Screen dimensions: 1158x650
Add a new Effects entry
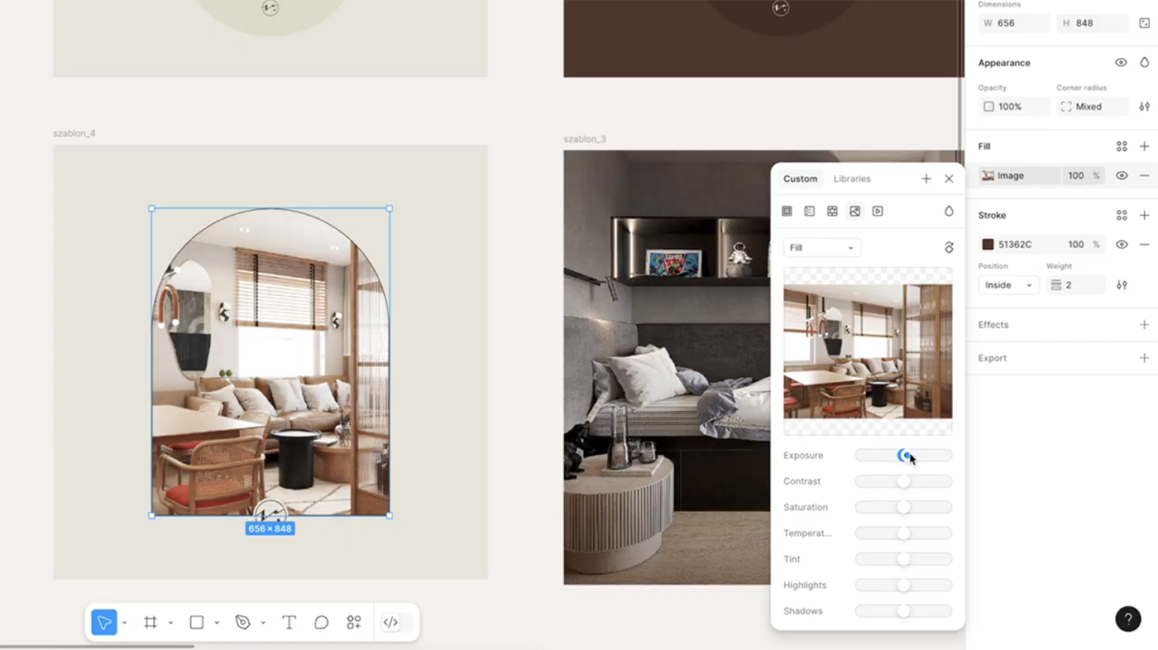pyautogui.click(x=1144, y=325)
